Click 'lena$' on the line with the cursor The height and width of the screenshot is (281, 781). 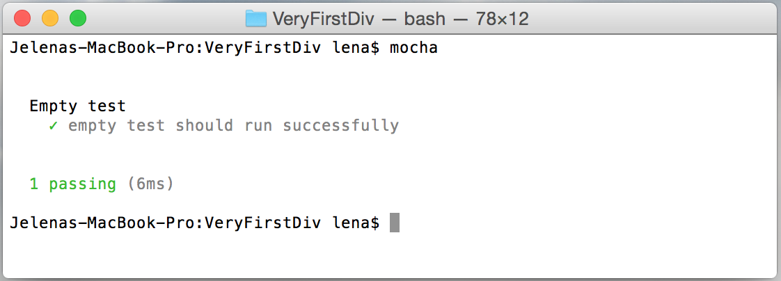(356, 223)
